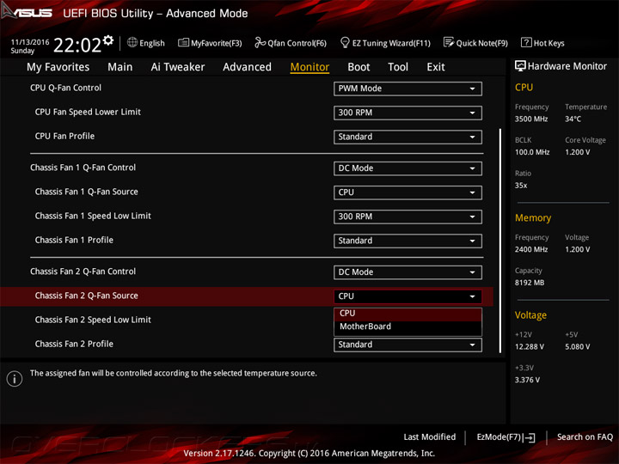Open Chassis Fan 1 Q-Fan Control dropdown
Viewport: 619px width, 464px height.
coord(408,168)
